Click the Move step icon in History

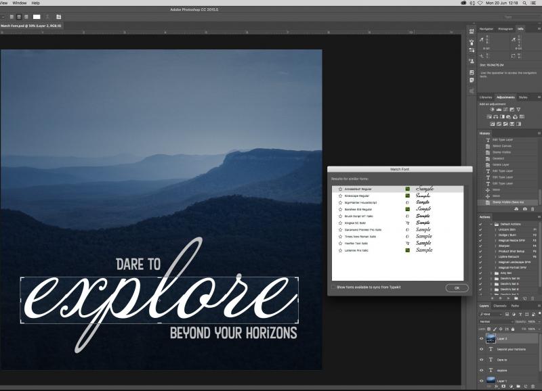click(x=488, y=190)
